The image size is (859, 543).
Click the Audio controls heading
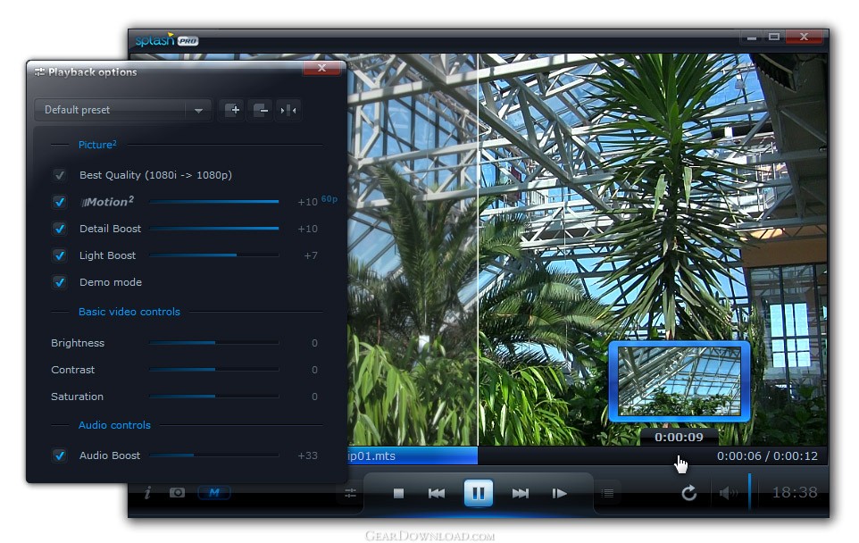(x=114, y=425)
